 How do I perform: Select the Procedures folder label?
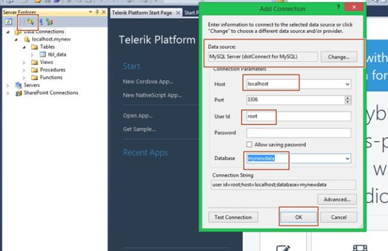53,70
